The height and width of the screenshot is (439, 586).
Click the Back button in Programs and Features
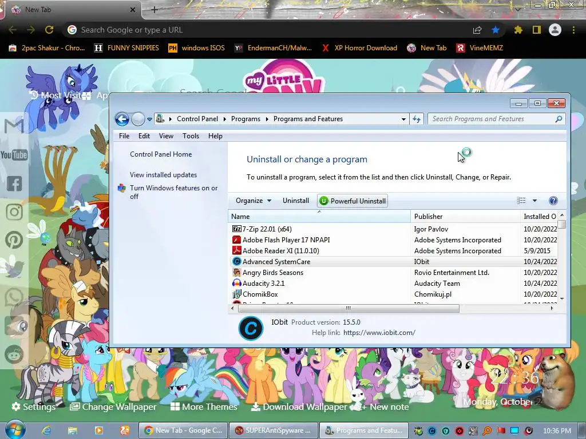pos(122,119)
